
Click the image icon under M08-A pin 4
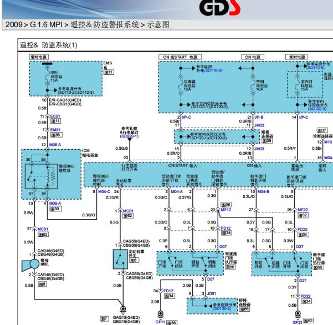[x=55, y=209]
